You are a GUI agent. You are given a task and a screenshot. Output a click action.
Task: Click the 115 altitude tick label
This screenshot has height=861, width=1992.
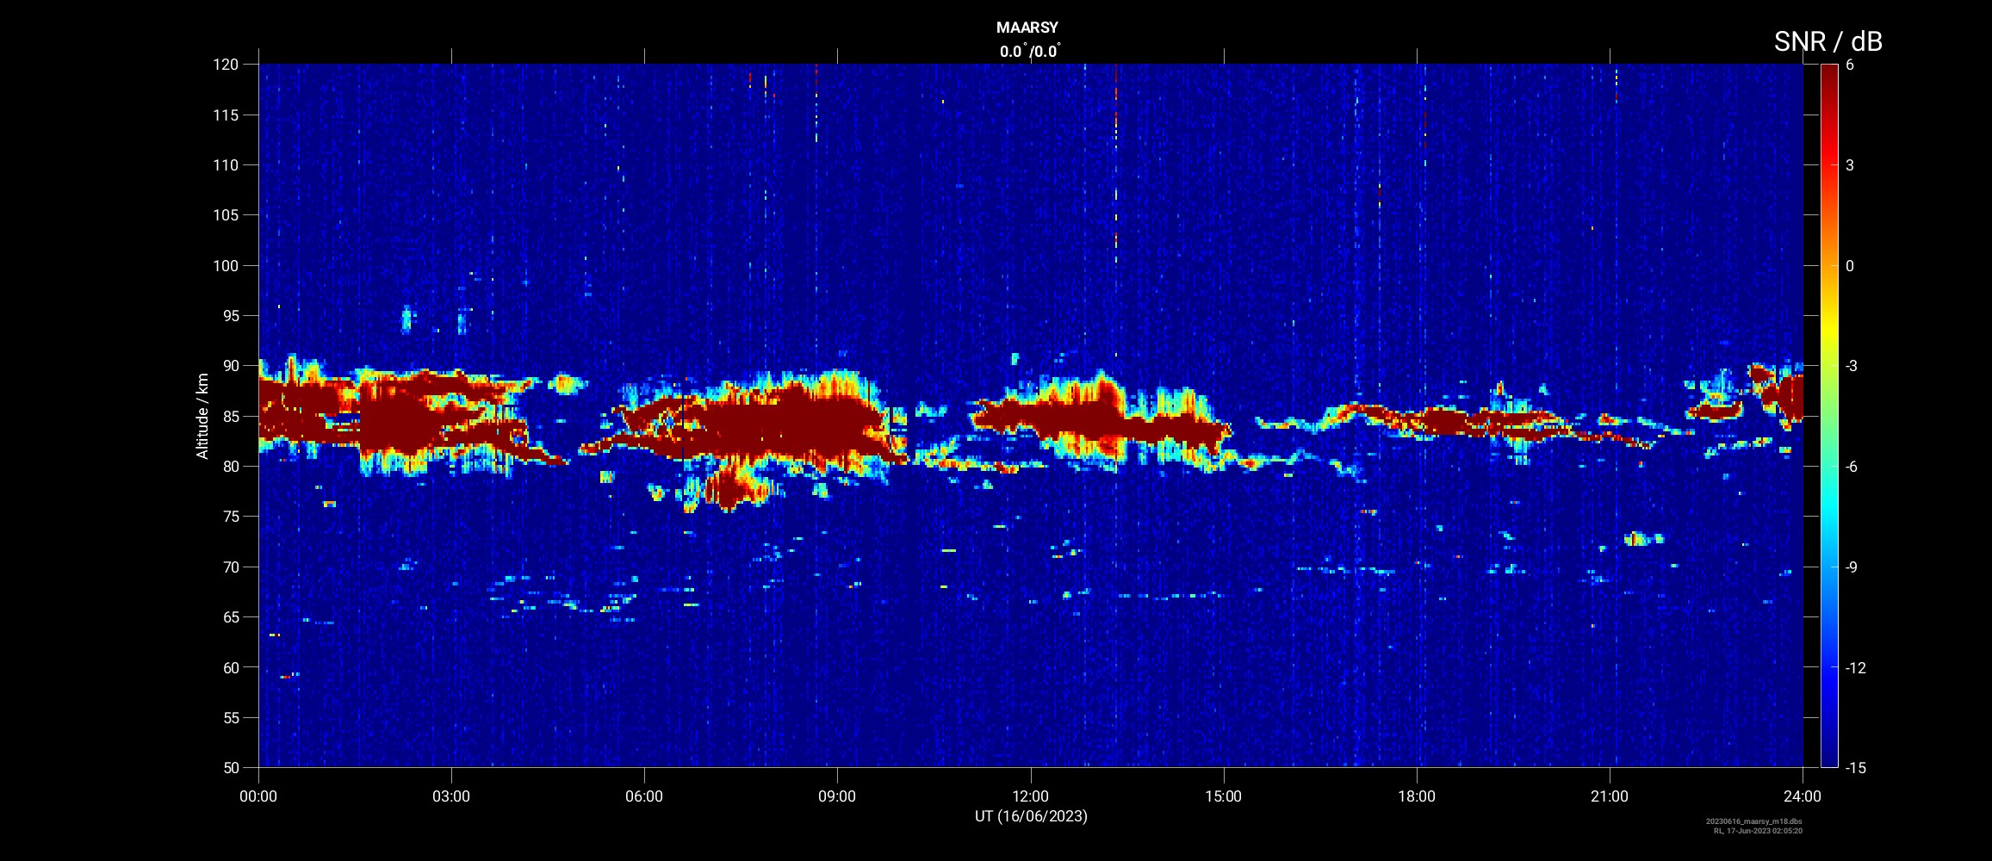226,115
